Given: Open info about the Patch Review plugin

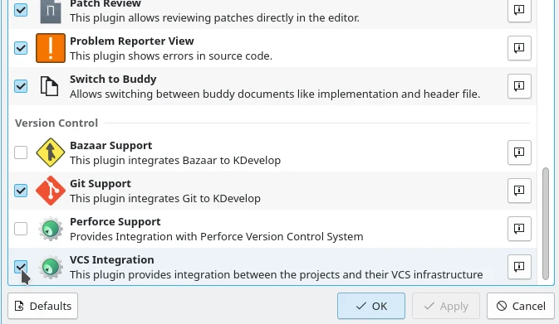Looking at the screenshot, I should click(x=519, y=10).
